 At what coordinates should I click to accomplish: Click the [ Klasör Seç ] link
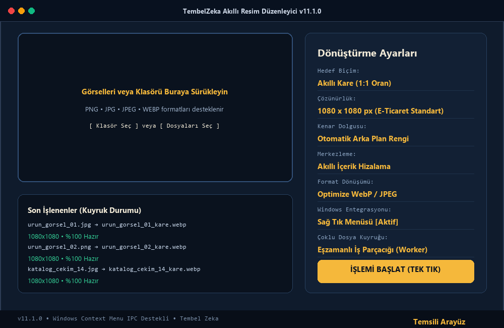(x=114, y=126)
